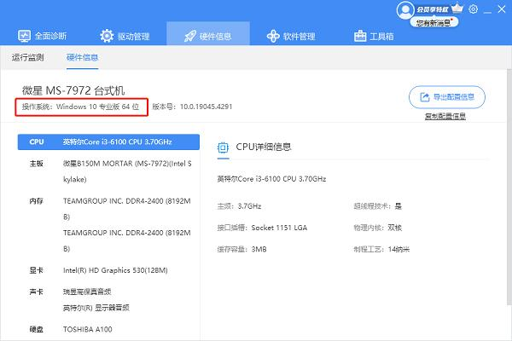Switch to 运行监测 sub-tab
The width and height of the screenshot is (512, 341).
coord(28,57)
